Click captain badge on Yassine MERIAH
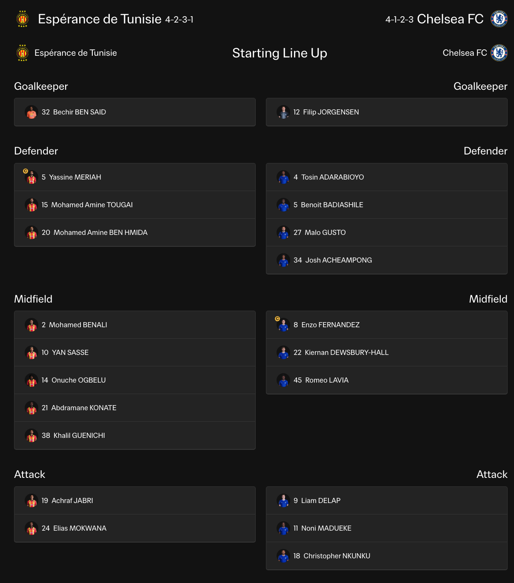The image size is (514, 583). 26,171
